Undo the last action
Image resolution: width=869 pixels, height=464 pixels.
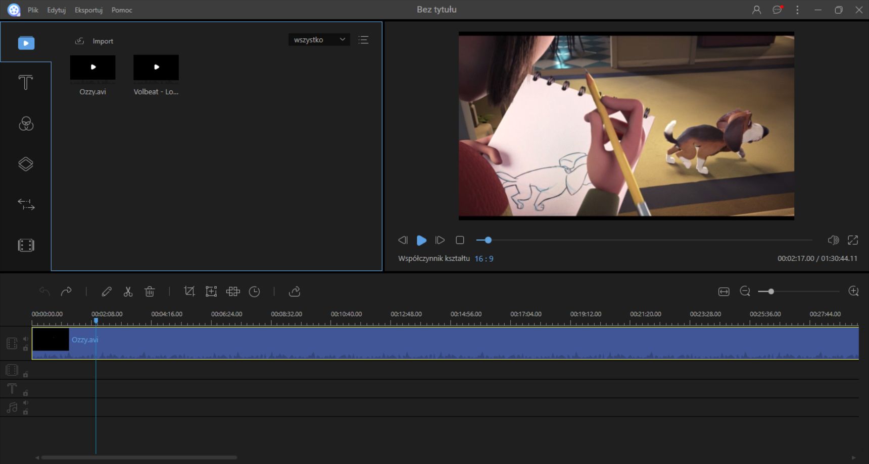point(45,292)
